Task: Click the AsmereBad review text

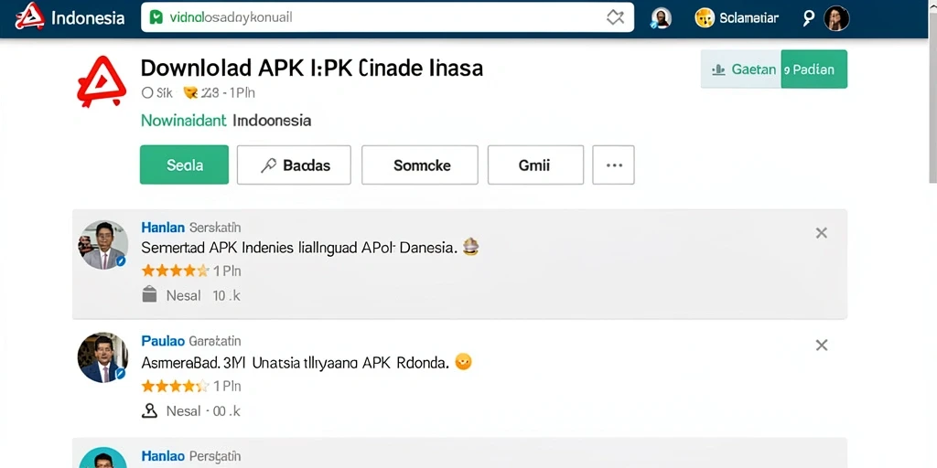Action: (295, 362)
